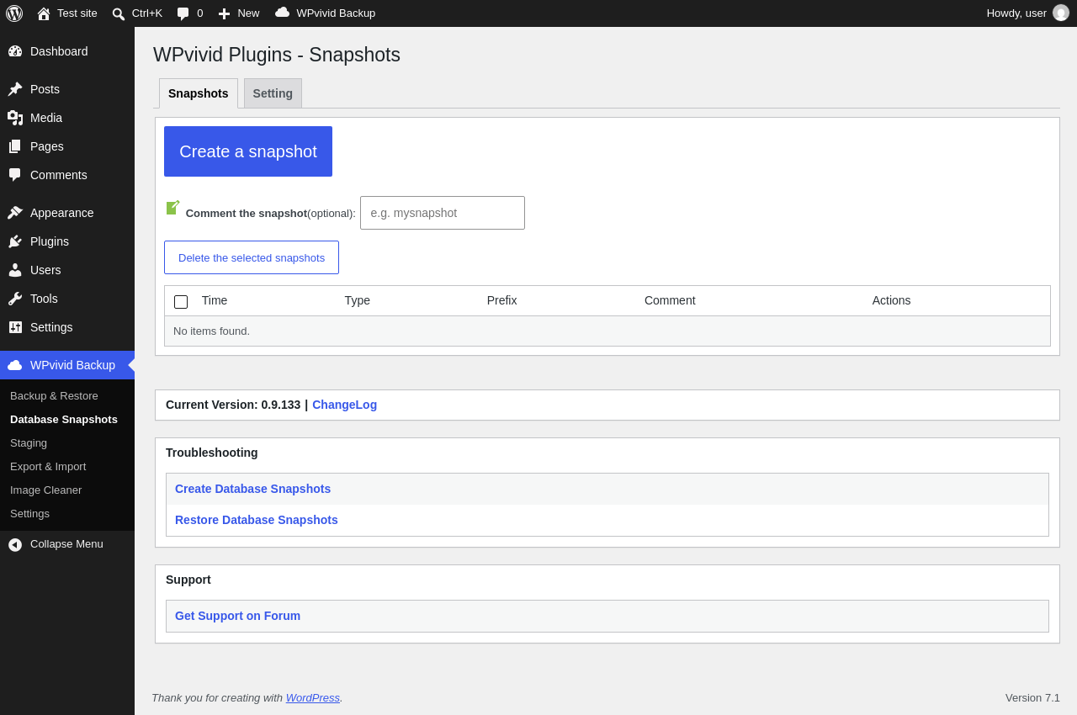Open Image Cleaner submenu item
1077x715 pixels.
(x=46, y=490)
